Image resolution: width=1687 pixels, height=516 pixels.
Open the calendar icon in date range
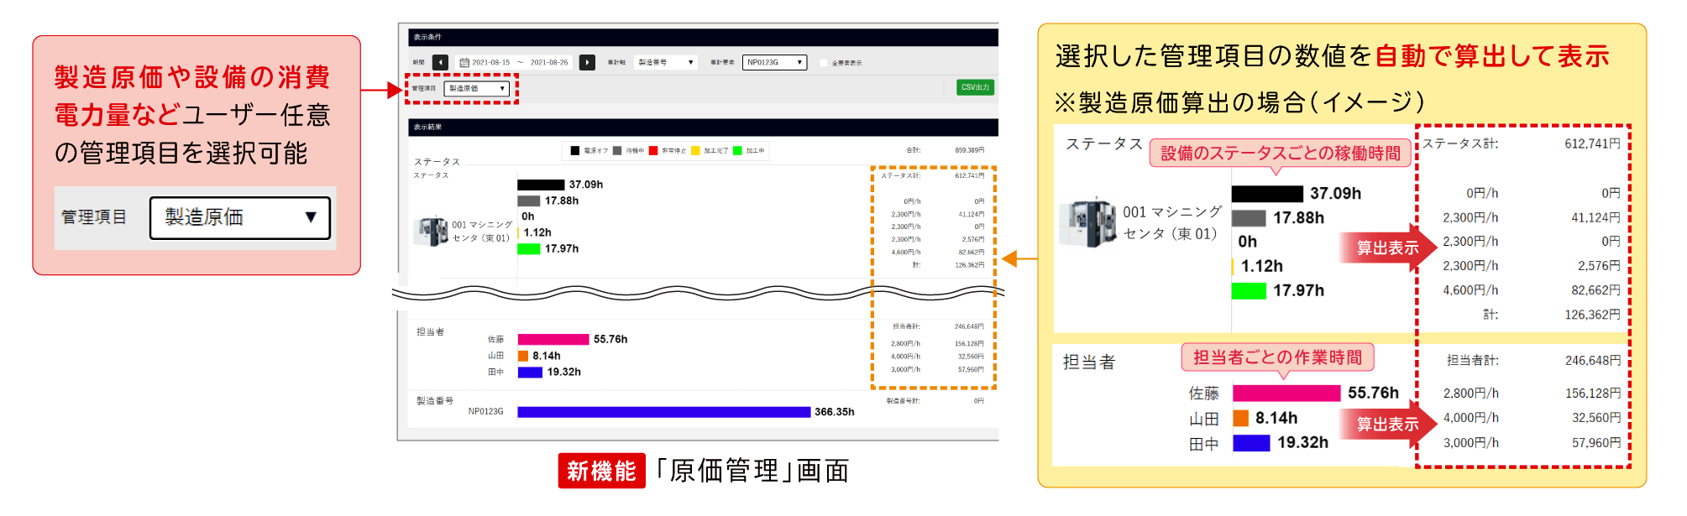464,62
